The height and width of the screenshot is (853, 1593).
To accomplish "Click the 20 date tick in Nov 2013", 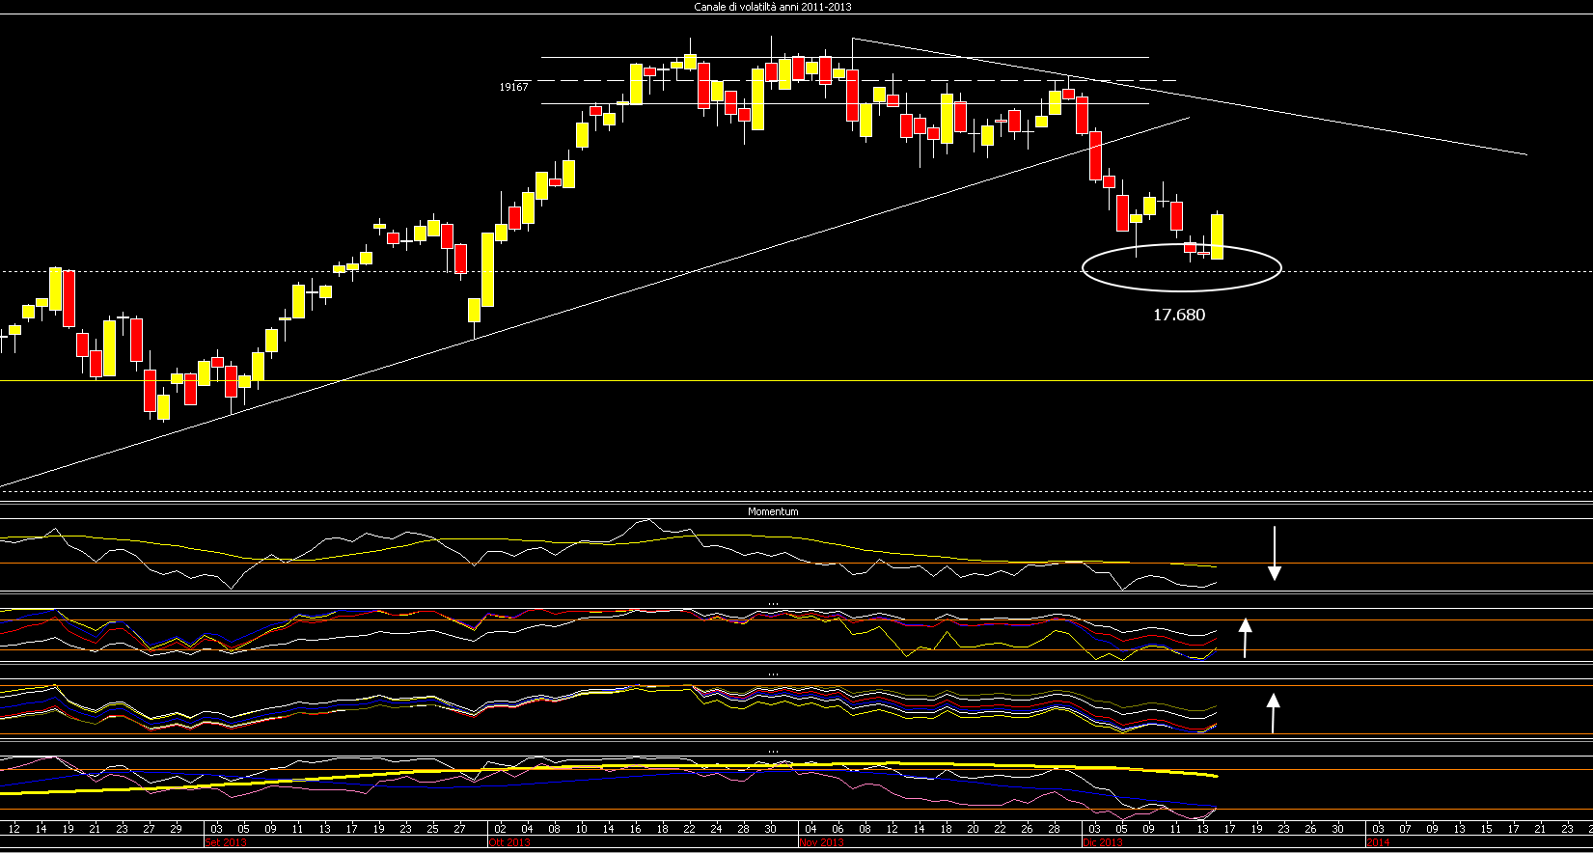I will (973, 829).
